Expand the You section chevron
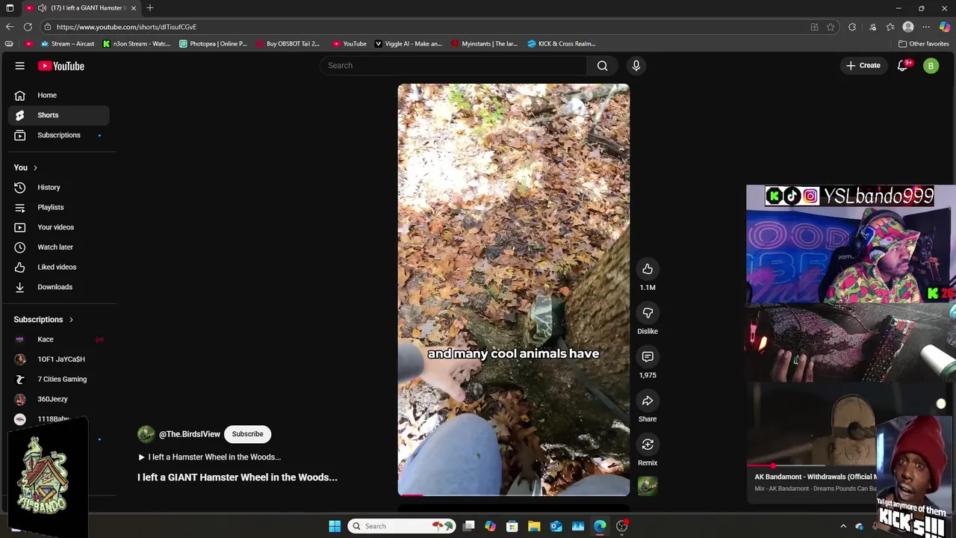This screenshot has width=956, height=538. click(x=35, y=167)
